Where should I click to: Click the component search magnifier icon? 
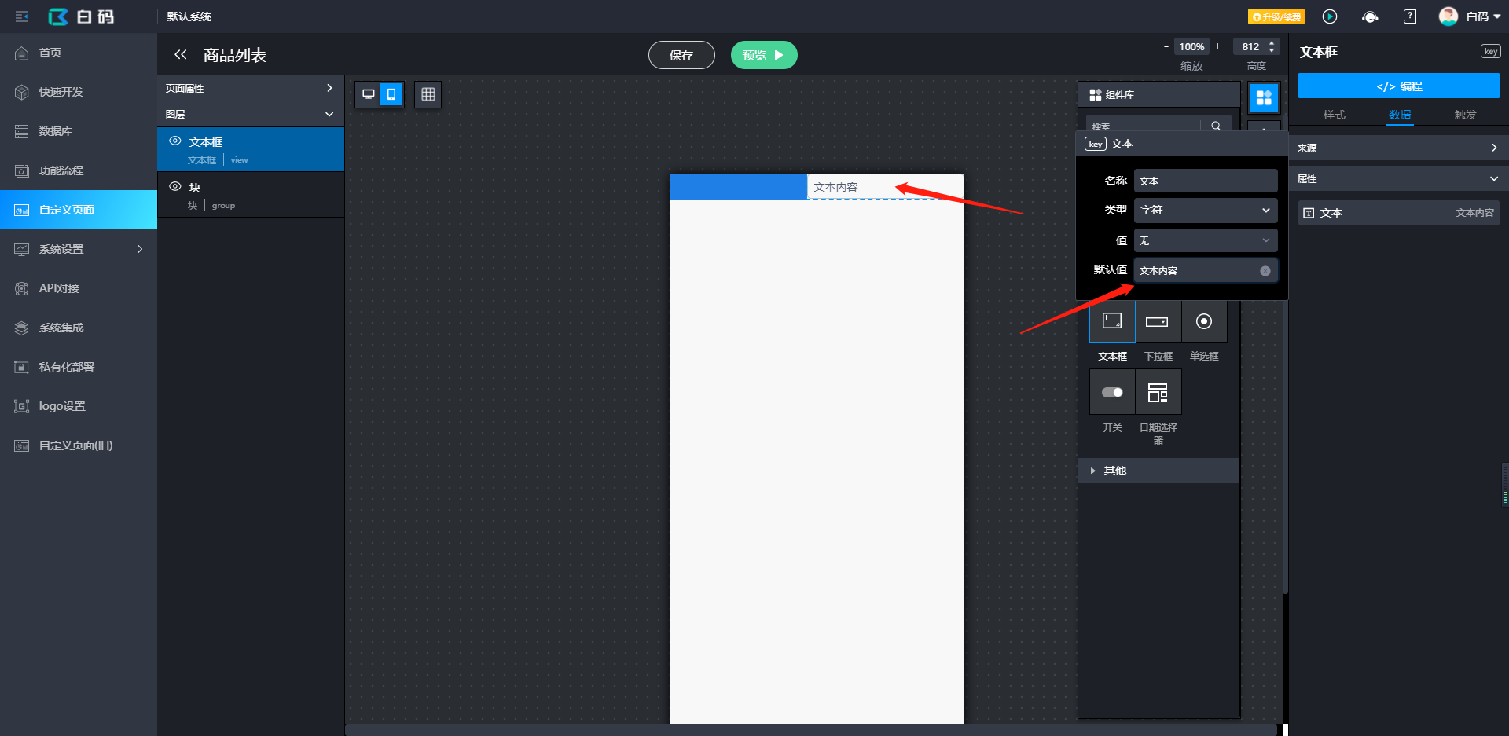1216,126
